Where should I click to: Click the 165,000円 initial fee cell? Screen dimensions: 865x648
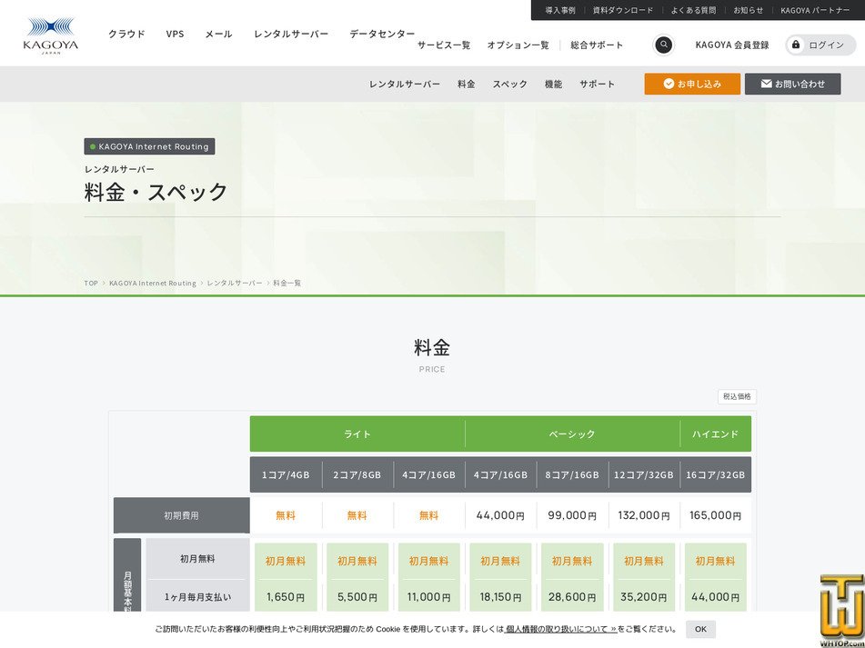[x=716, y=515]
